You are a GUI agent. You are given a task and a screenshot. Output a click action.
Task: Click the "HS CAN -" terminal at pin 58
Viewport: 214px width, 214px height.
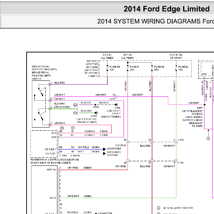[51, 153]
